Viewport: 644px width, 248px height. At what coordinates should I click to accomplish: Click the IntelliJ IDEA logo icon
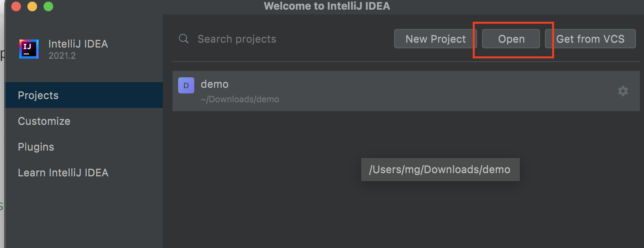(29, 49)
